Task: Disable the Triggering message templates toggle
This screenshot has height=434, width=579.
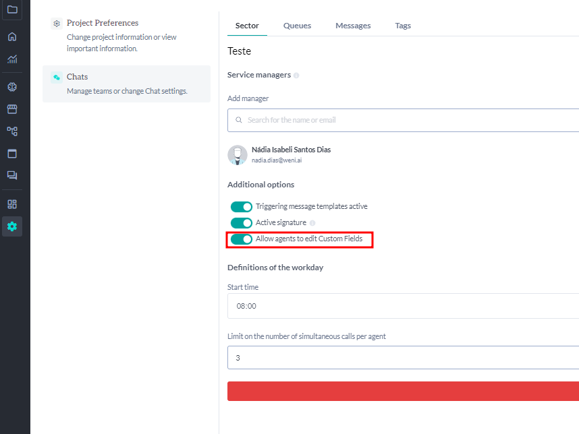Action: (242, 206)
